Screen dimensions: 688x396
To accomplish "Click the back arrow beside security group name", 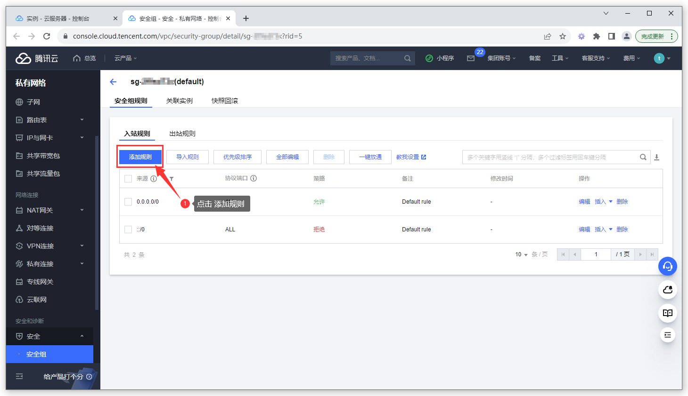I will (x=113, y=82).
